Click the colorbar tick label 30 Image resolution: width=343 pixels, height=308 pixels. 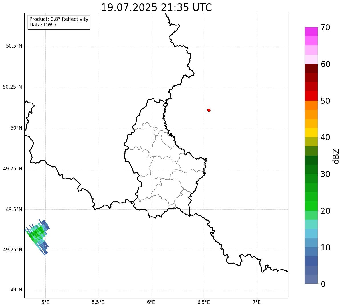tap(325, 174)
